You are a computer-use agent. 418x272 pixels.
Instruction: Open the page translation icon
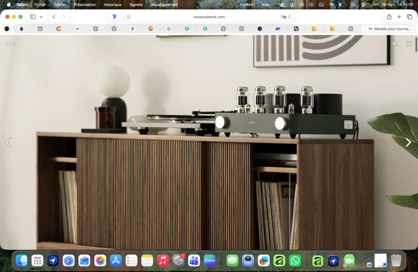point(283,17)
